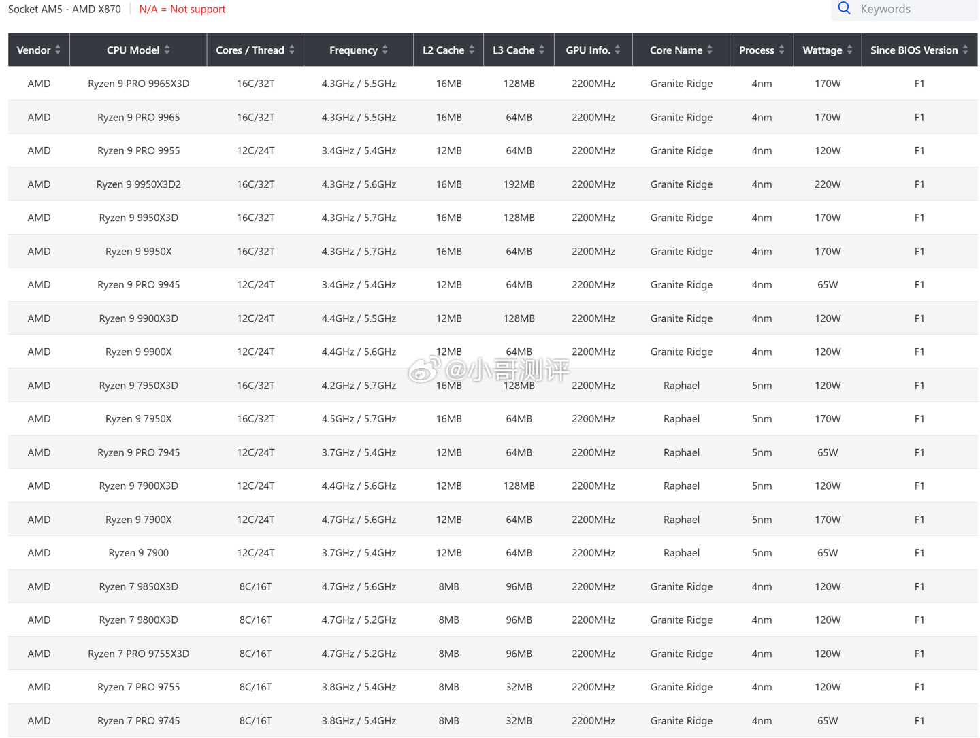
Task: Select the Ryzen 9 9950X model cell
Action: click(139, 252)
